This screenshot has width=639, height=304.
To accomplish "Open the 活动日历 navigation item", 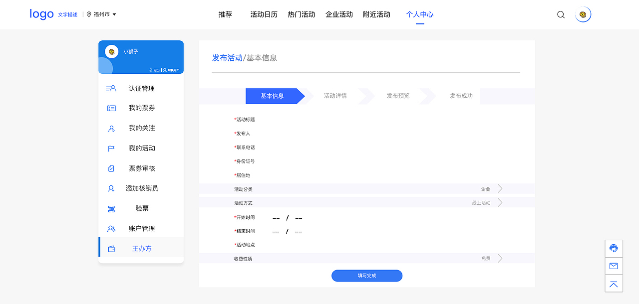I will pyautogui.click(x=264, y=14).
